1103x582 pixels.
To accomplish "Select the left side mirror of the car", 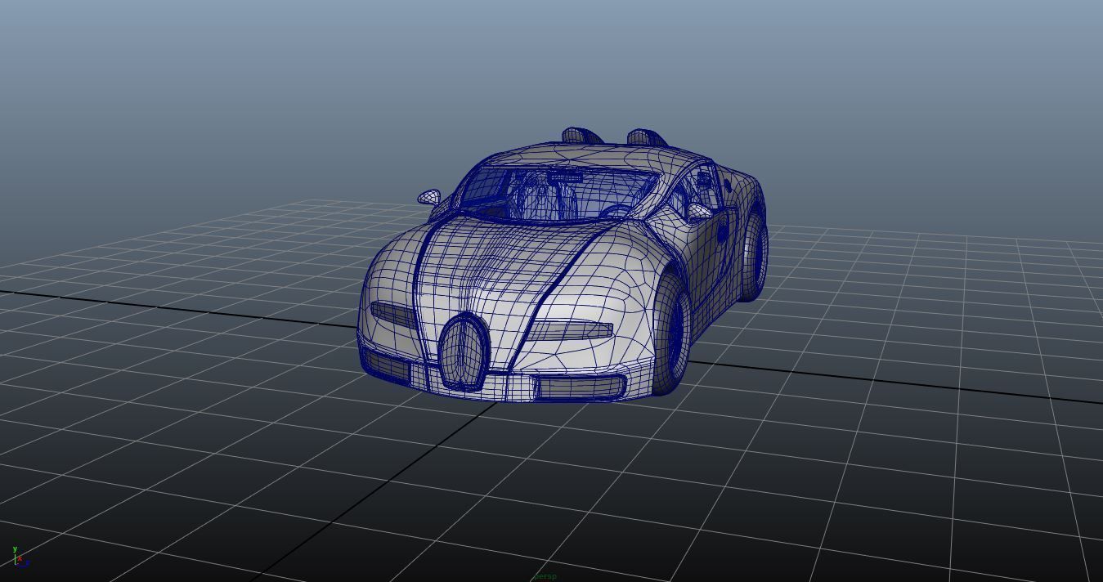I will pos(428,197).
